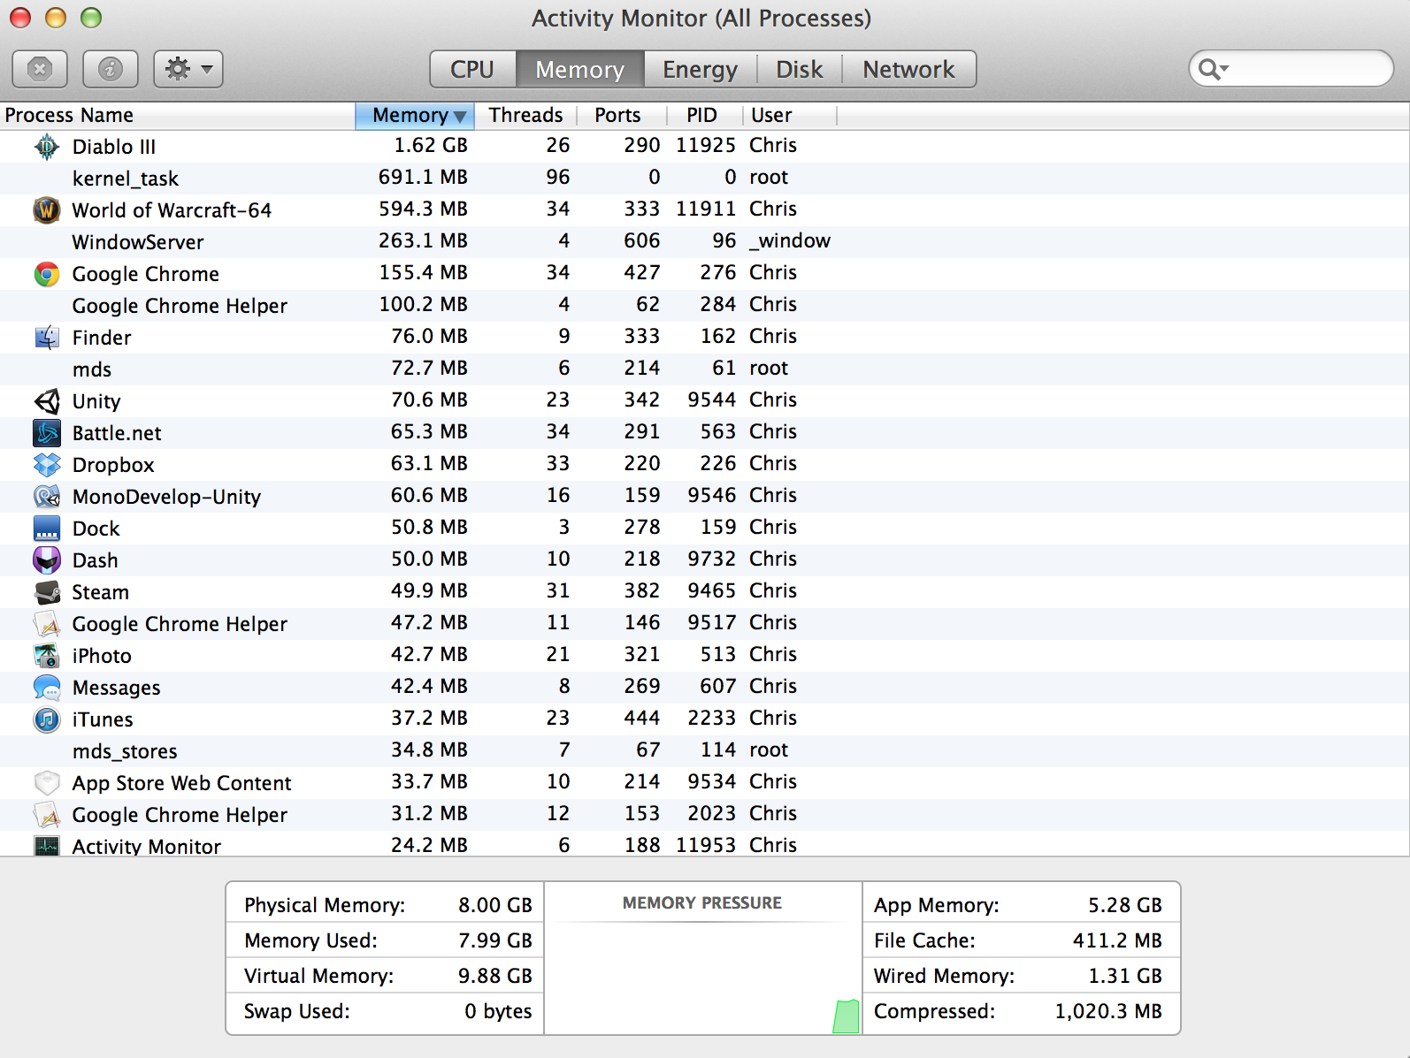Viewport: 1410px width, 1058px height.
Task: Click the Messages app icon
Action: coord(47,687)
